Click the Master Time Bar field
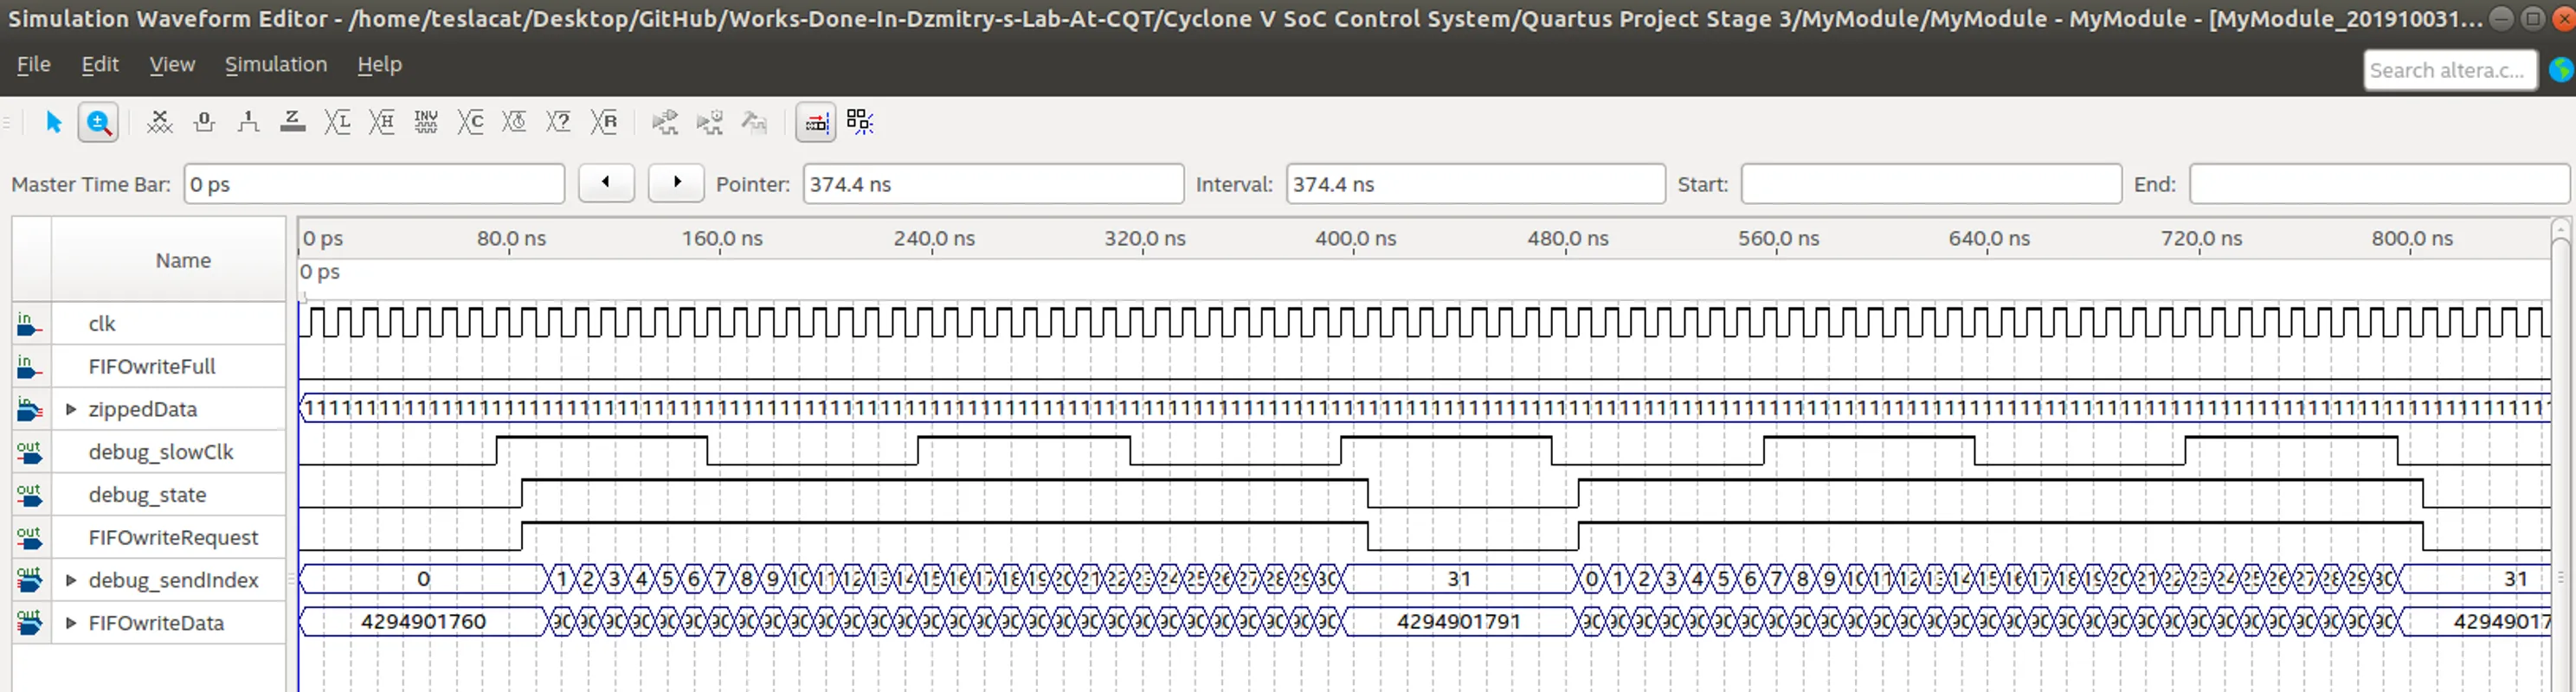This screenshot has width=2576, height=692. coord(374,184)
